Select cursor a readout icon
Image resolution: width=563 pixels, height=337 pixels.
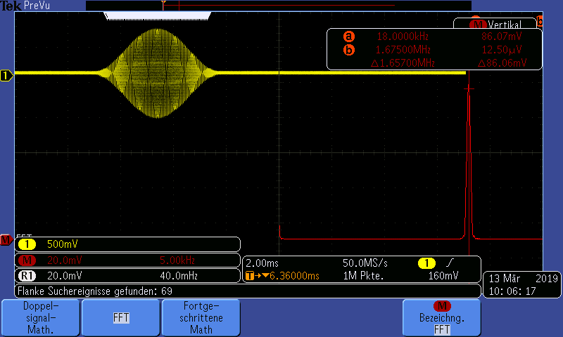(x=349, y=37)
